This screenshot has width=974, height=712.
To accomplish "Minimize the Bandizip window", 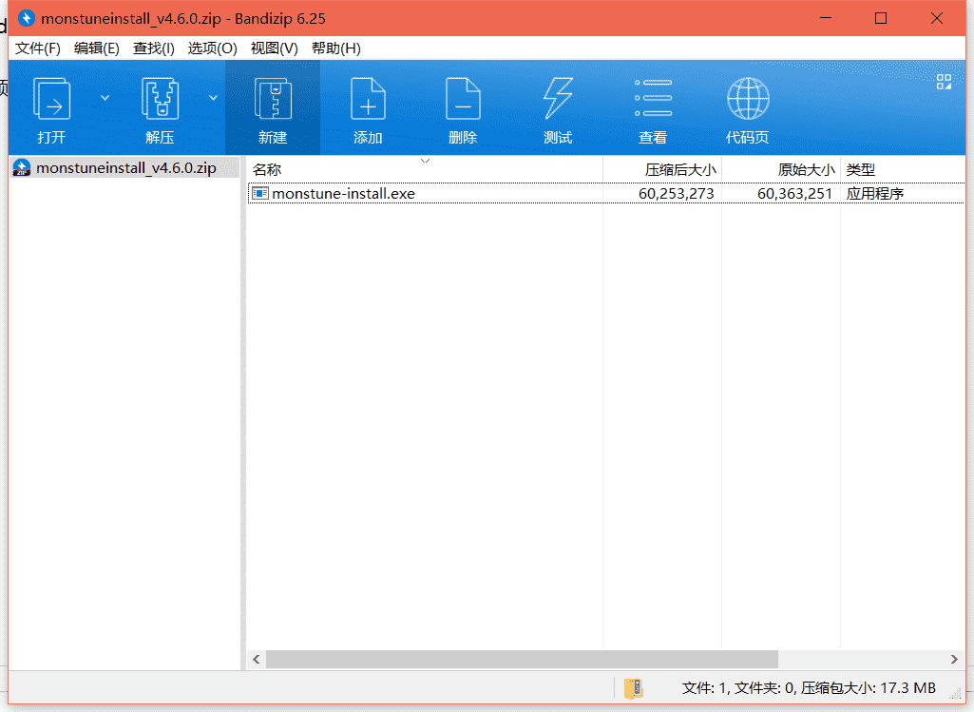I will pyautogui.click(x=826, y=18).
